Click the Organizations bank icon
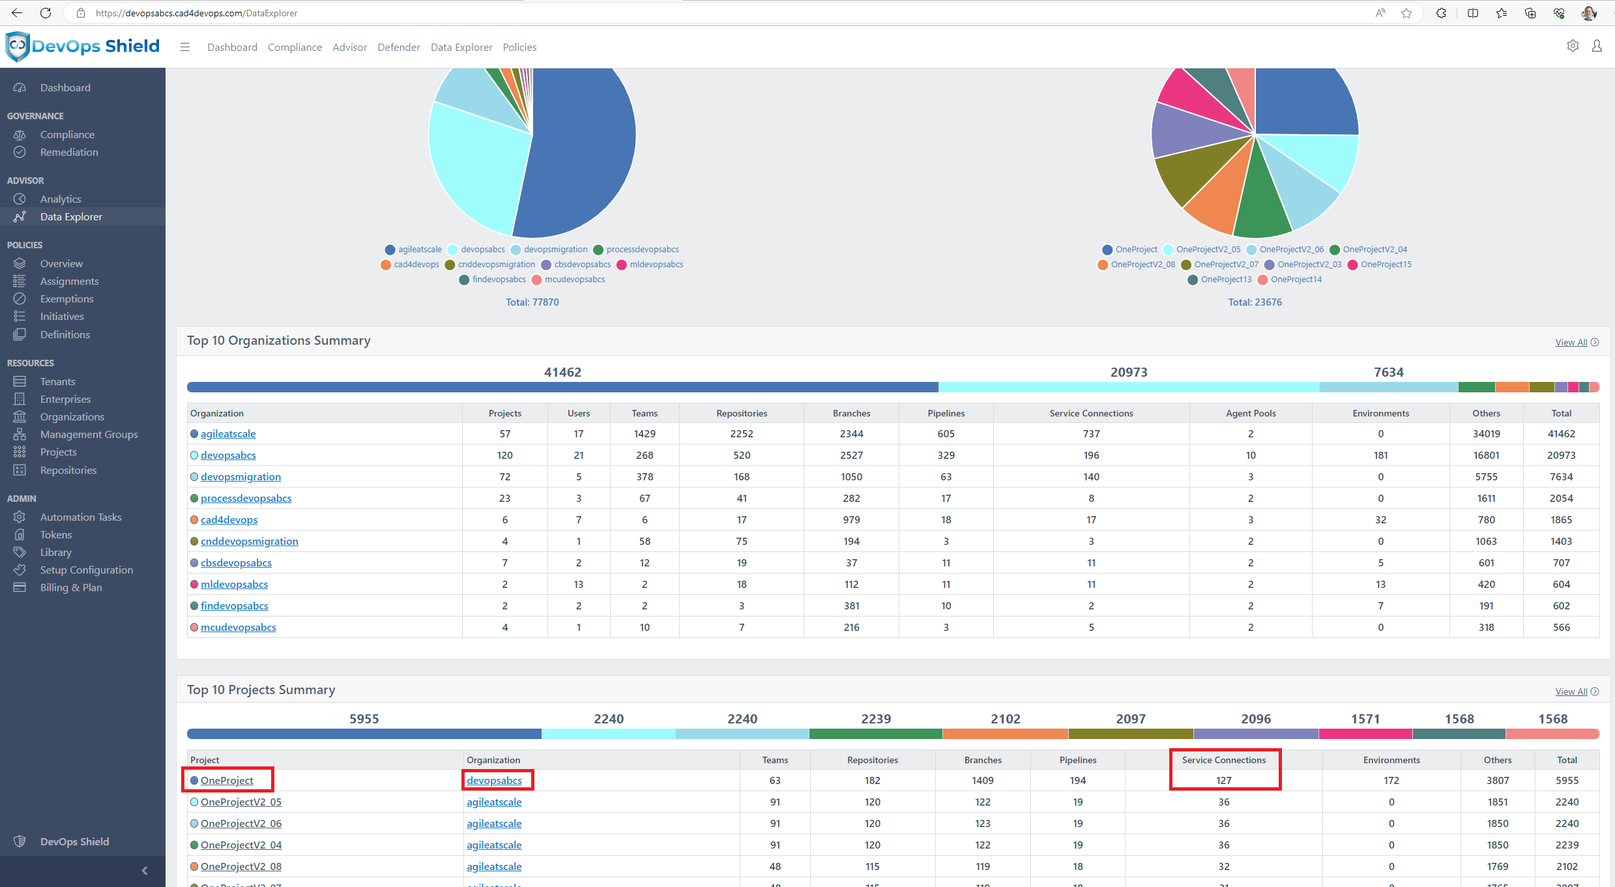This screenshot has height=887, width=1615. coord(20,416)
